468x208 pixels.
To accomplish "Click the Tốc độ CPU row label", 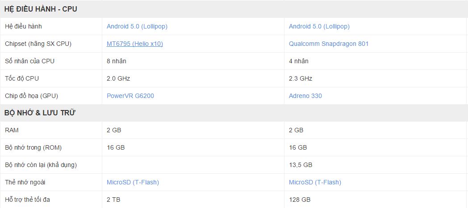I will 22,78.
